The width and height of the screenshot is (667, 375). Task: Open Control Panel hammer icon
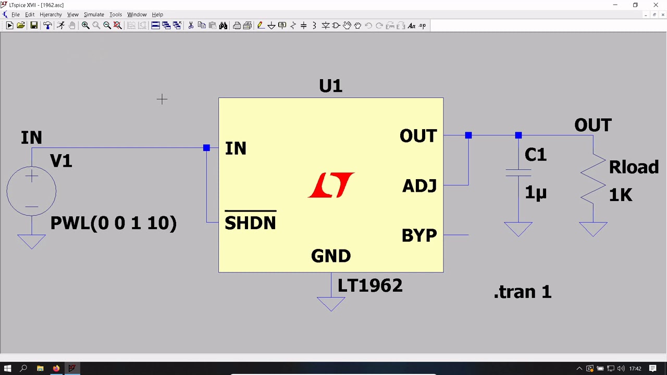[x=47, y=26]
